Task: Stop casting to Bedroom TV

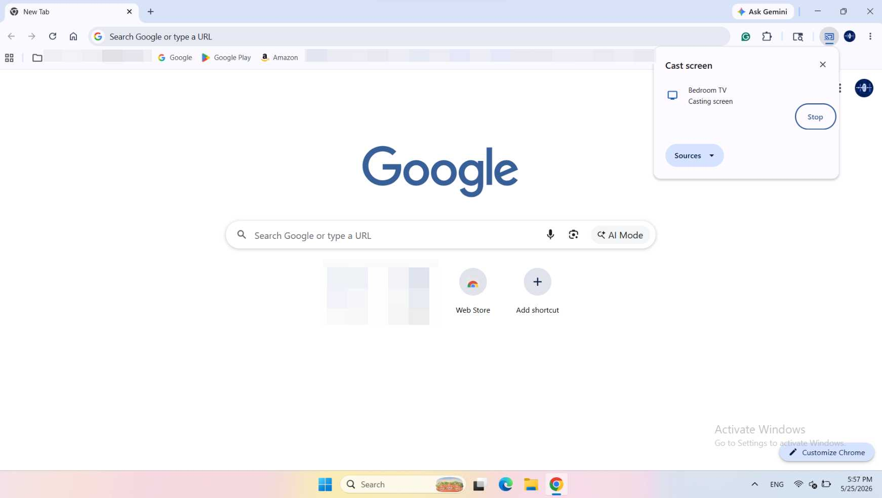Action: click(815, 117)
